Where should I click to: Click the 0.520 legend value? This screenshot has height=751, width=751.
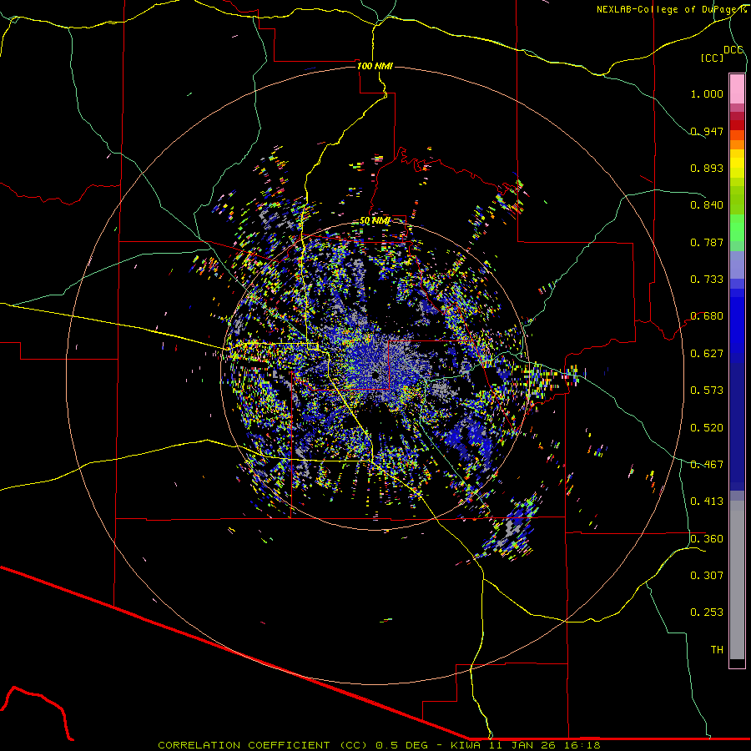[707, 428]
